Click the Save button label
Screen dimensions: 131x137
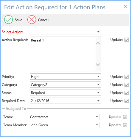click(18, 20)
